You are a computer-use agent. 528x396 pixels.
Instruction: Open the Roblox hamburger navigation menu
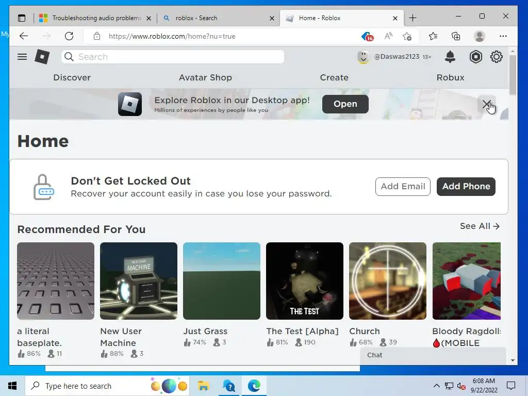coord(22,57)
